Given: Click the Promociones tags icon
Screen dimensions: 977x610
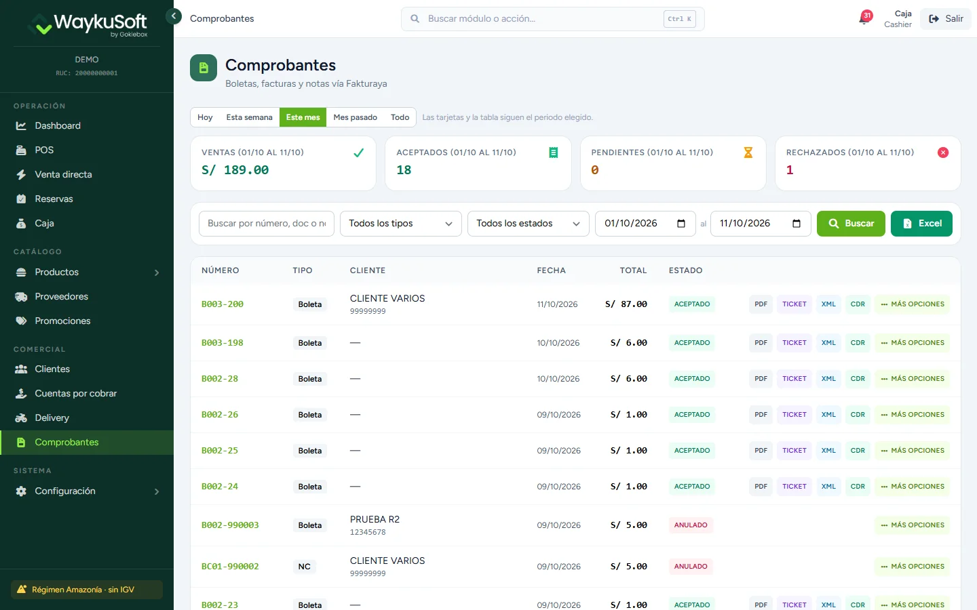Looking at the screenshot, I should point(21,321).
